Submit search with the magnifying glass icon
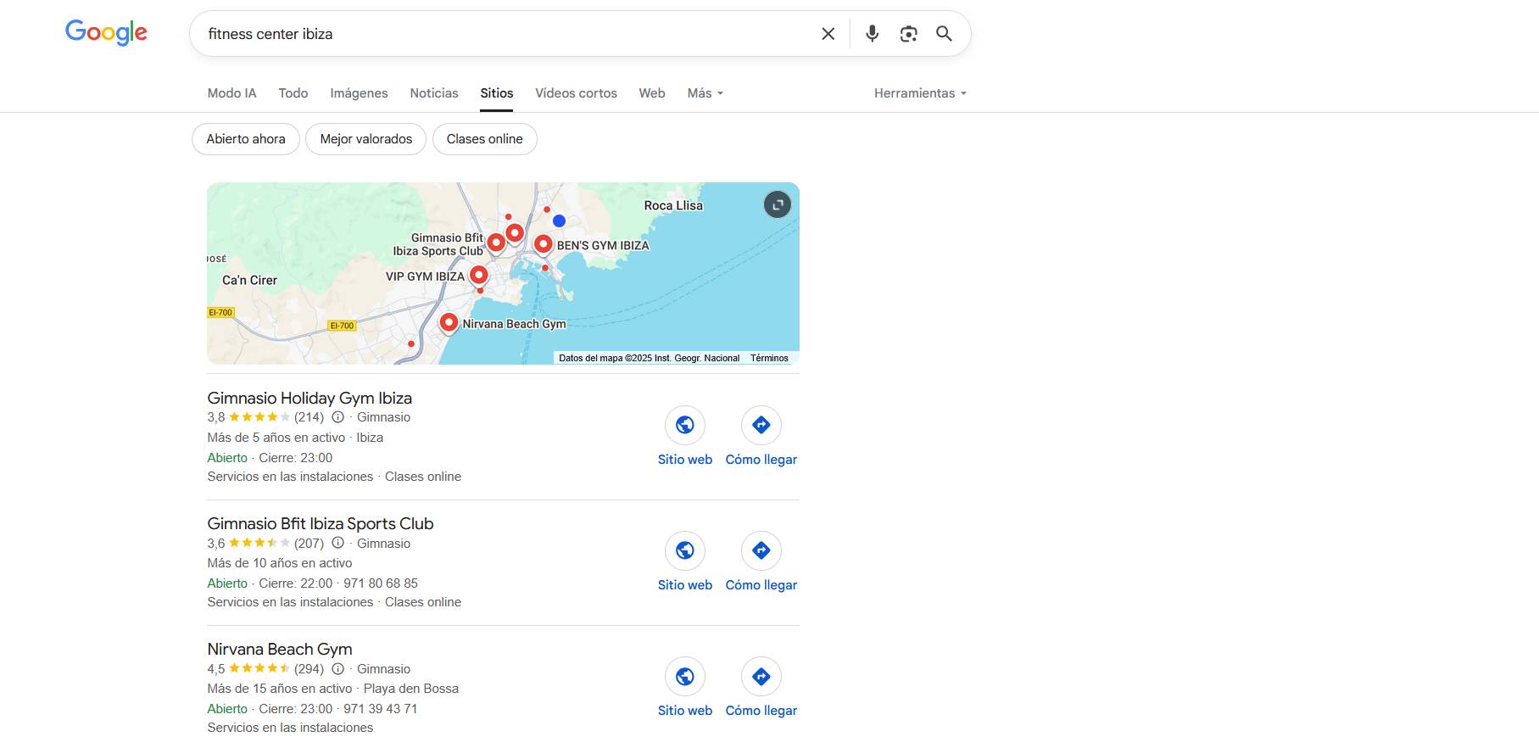The image size is (1539, 748). click(944, 34)
